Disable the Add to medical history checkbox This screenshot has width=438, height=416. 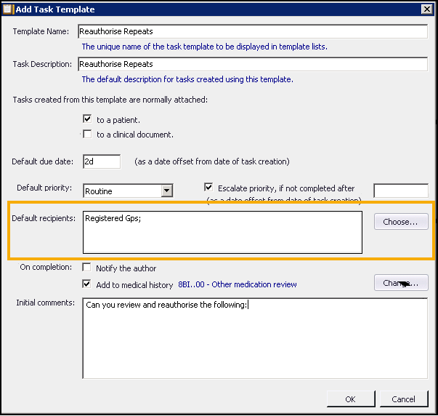tap(88, 284)
